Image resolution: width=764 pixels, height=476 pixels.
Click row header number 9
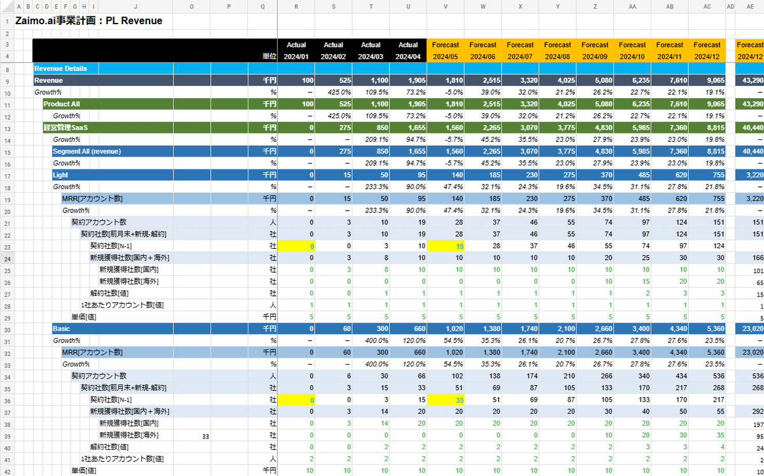(x=7, y=81)
